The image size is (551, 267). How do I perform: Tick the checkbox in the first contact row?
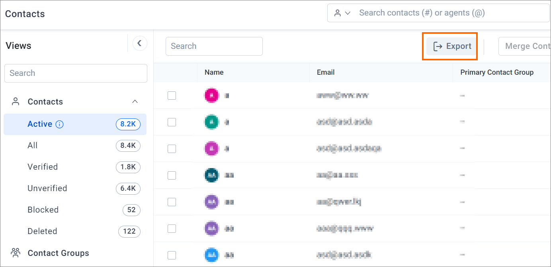[172, 95]
